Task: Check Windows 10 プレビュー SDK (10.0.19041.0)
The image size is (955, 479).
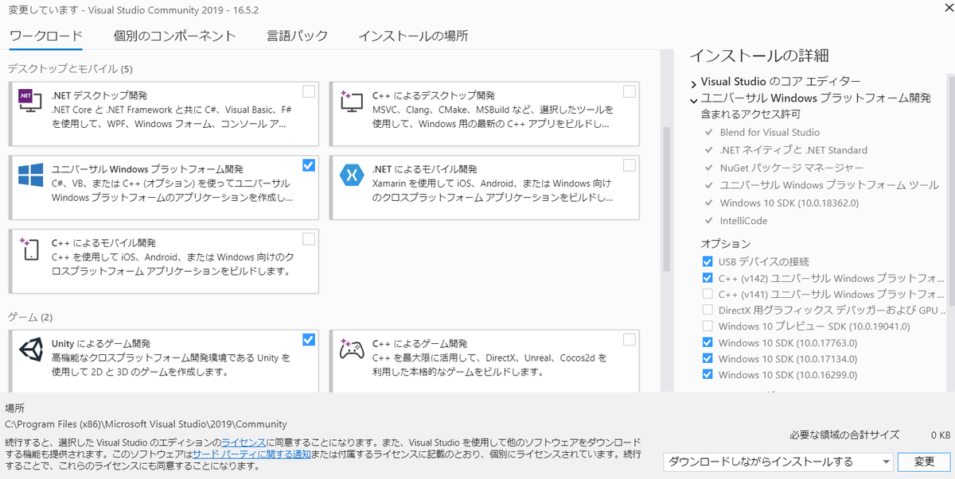Action: click(707, 326)
